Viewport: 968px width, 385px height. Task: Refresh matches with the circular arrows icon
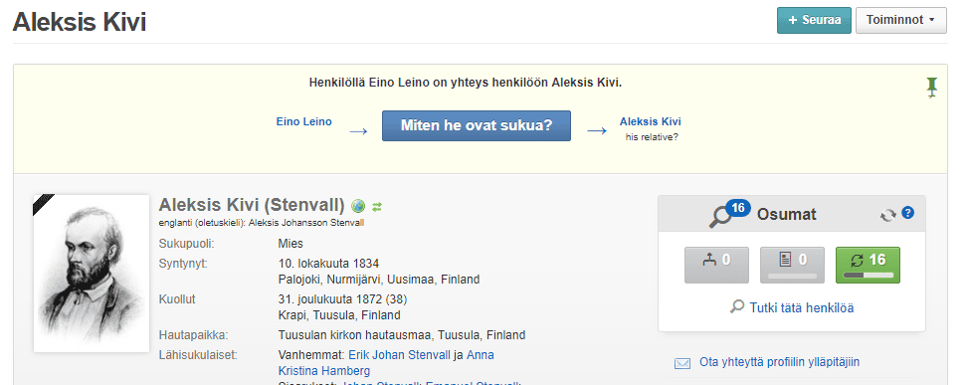pyautogui.click(x=887, y=215)
